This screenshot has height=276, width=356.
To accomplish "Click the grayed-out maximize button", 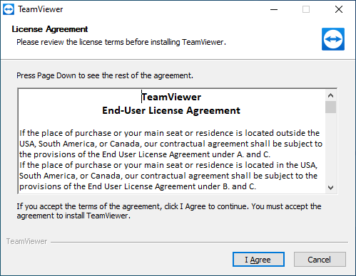I will tap(306, 9).
